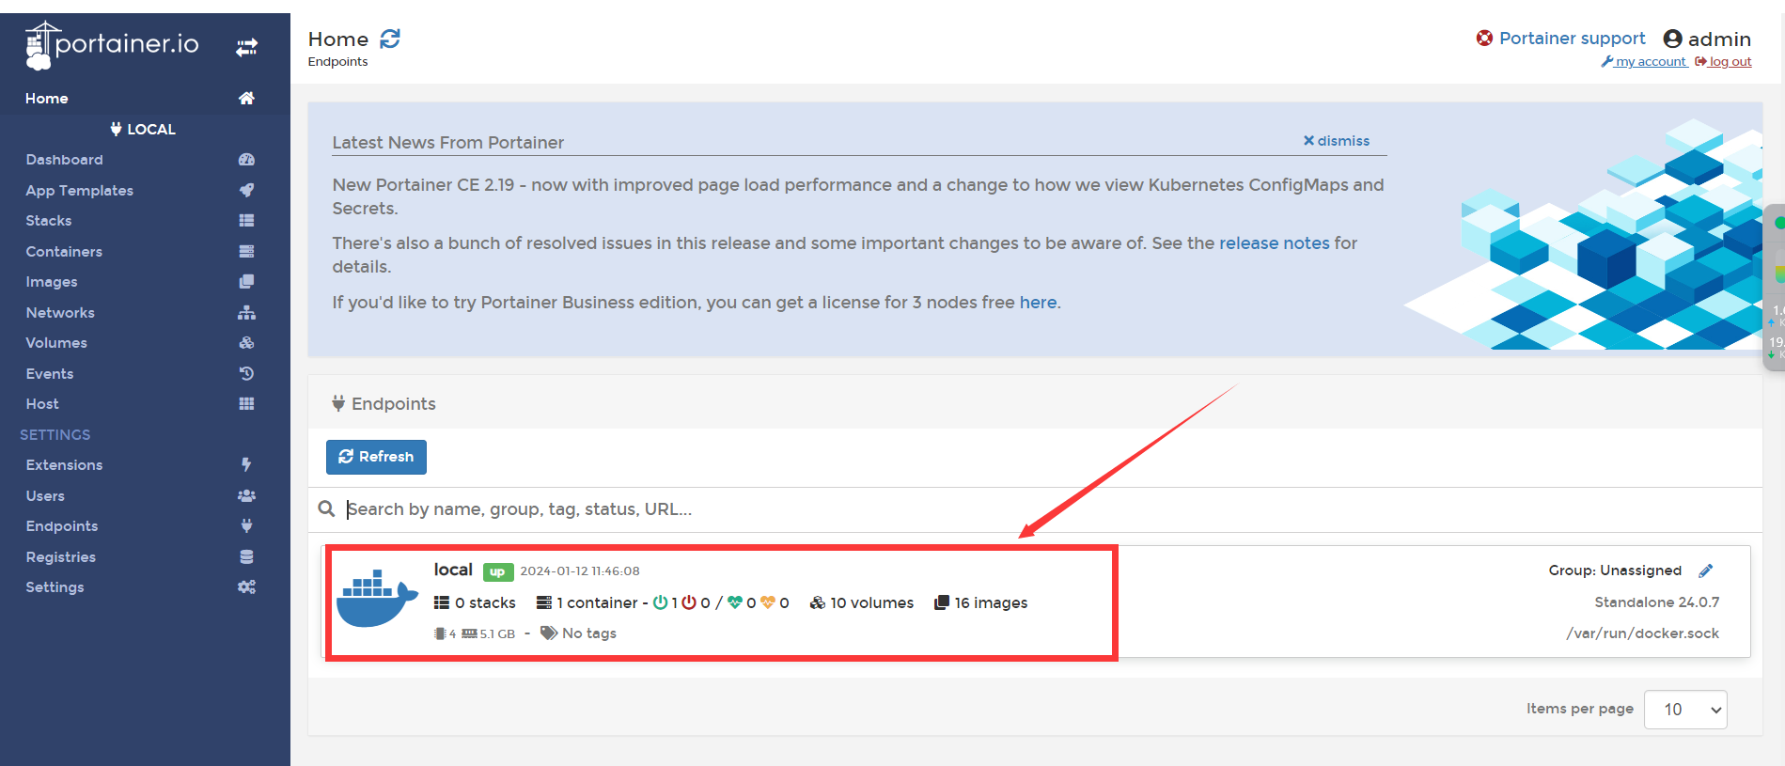Open Endpoints menu item in sidebar

(x=62, y=525)
